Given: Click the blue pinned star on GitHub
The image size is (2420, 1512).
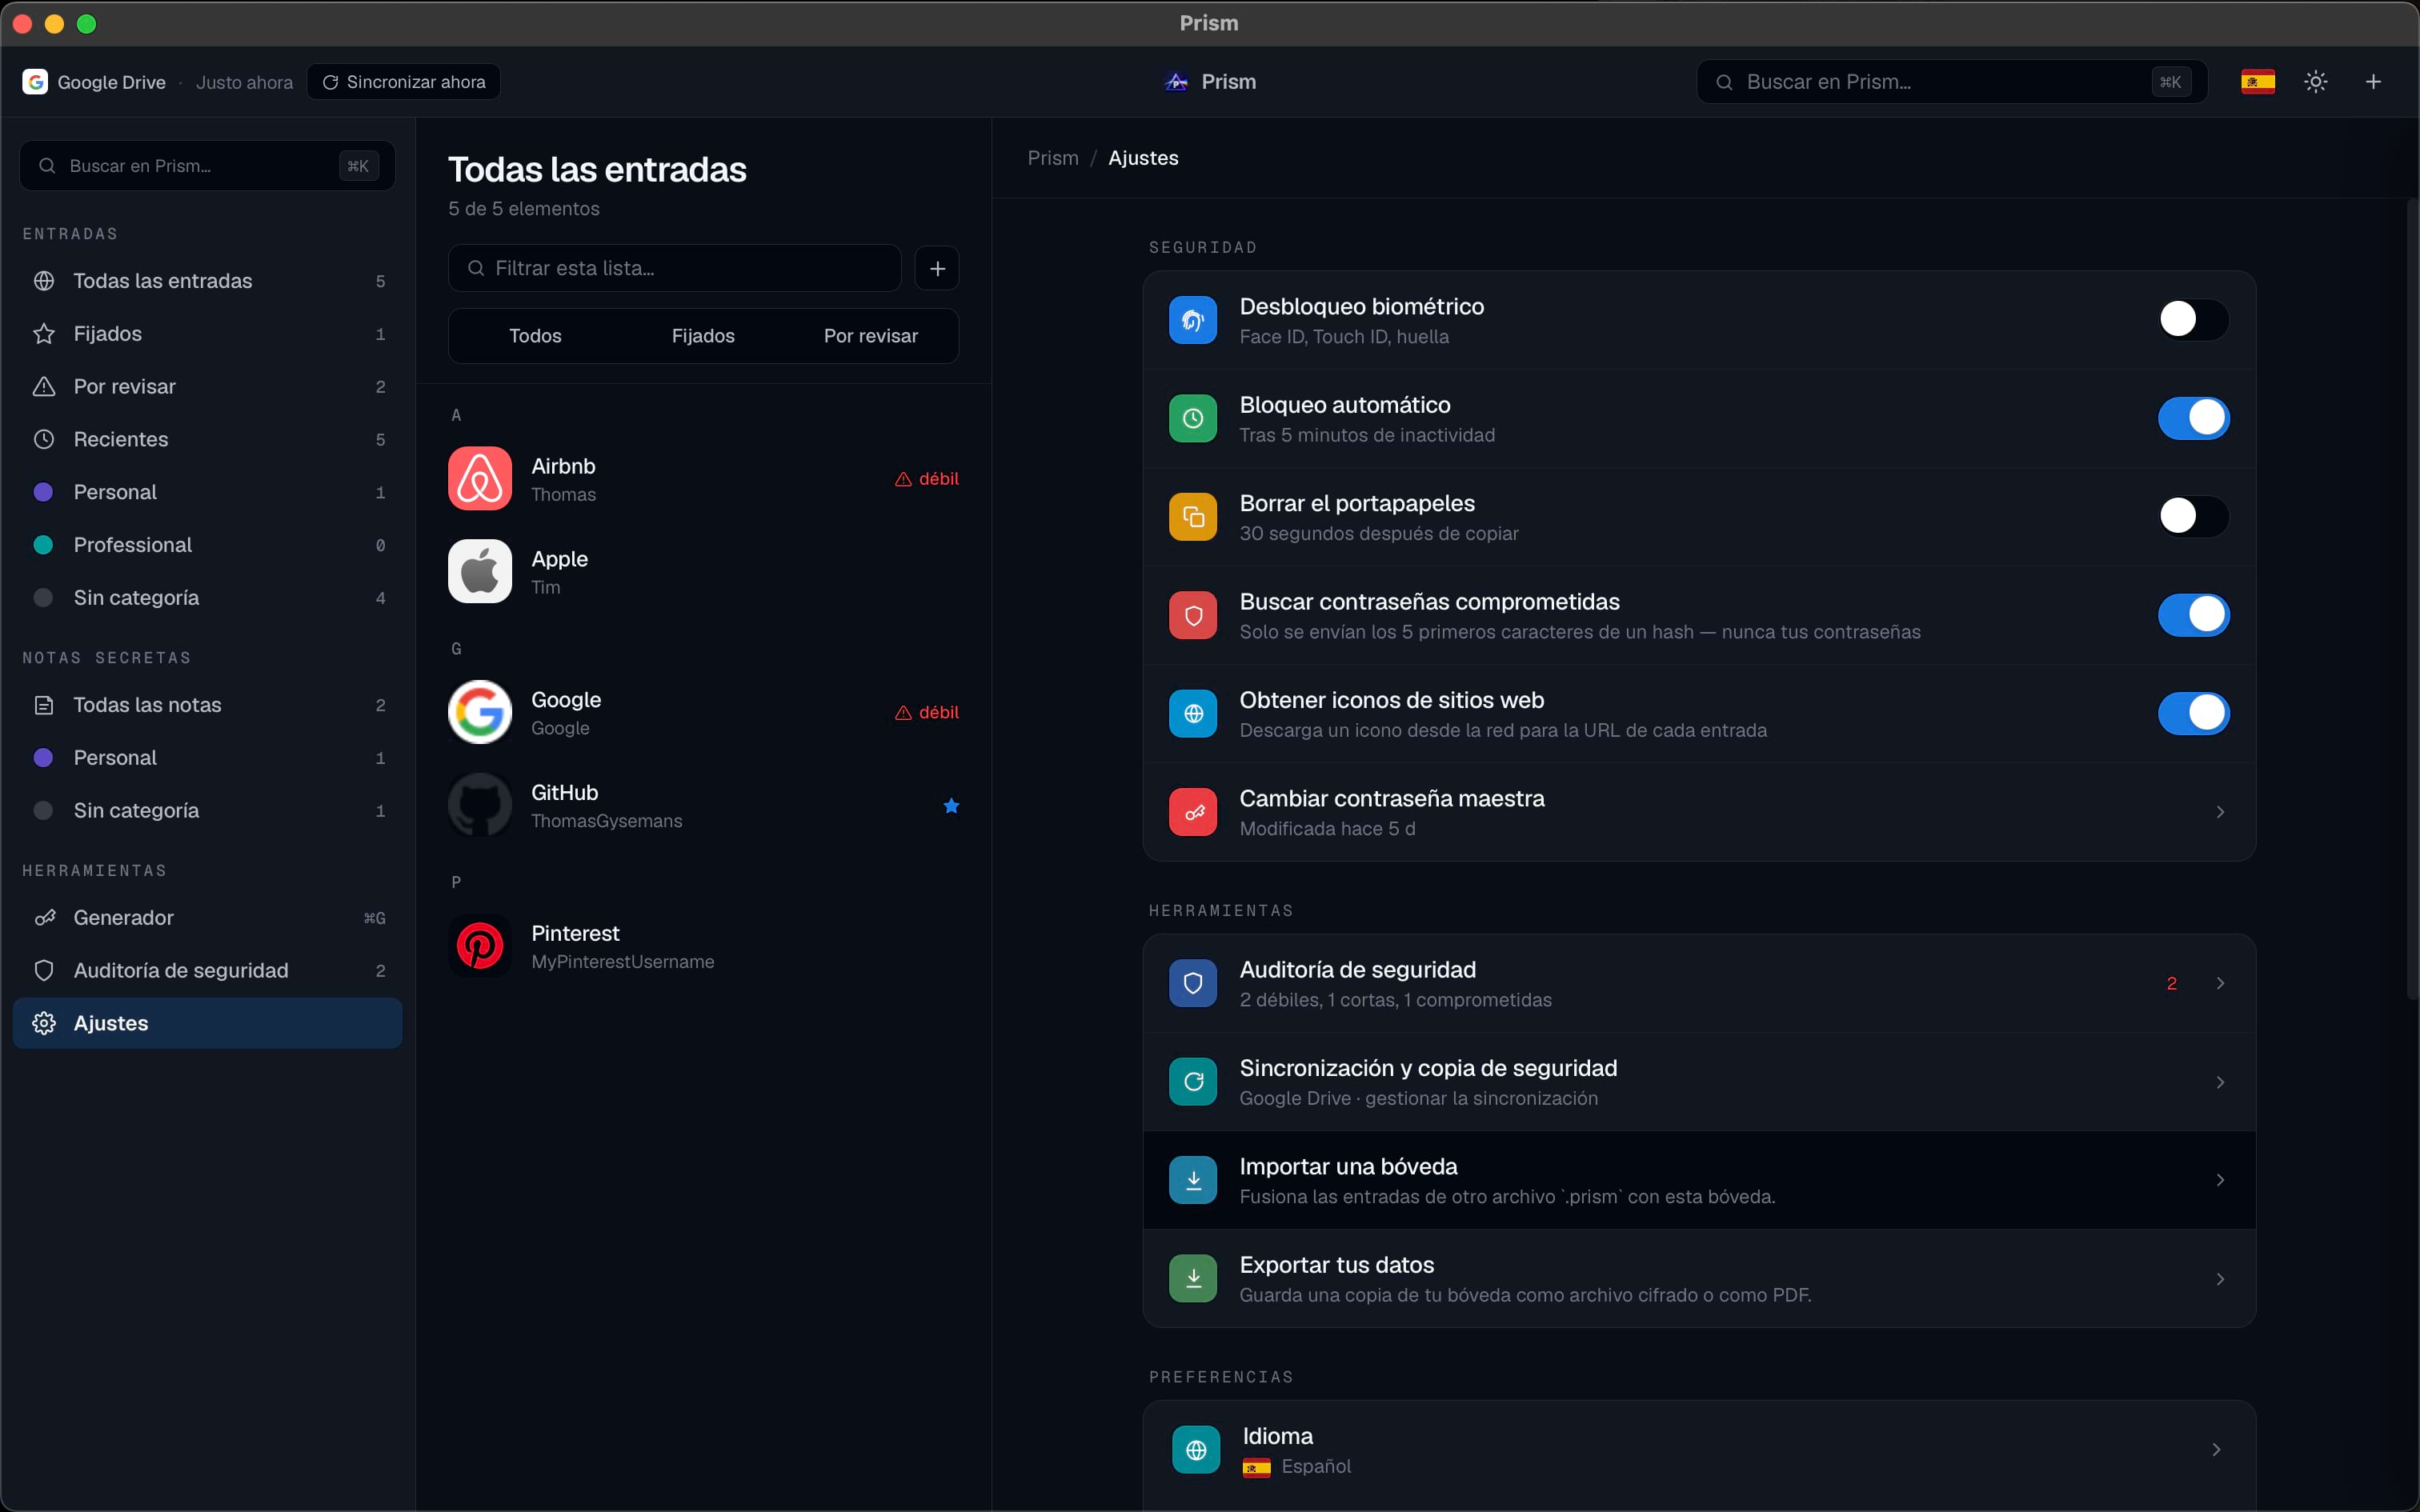Looking at the screenshot, I should click(x=951, y=806).
